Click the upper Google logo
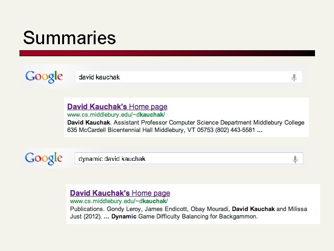334x251 pixels. click(44, 77)
